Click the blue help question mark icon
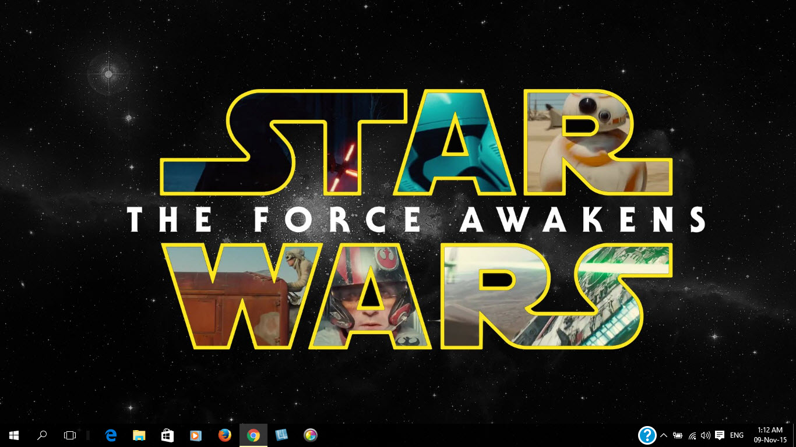The image size is (796, 447). point(647,435)
